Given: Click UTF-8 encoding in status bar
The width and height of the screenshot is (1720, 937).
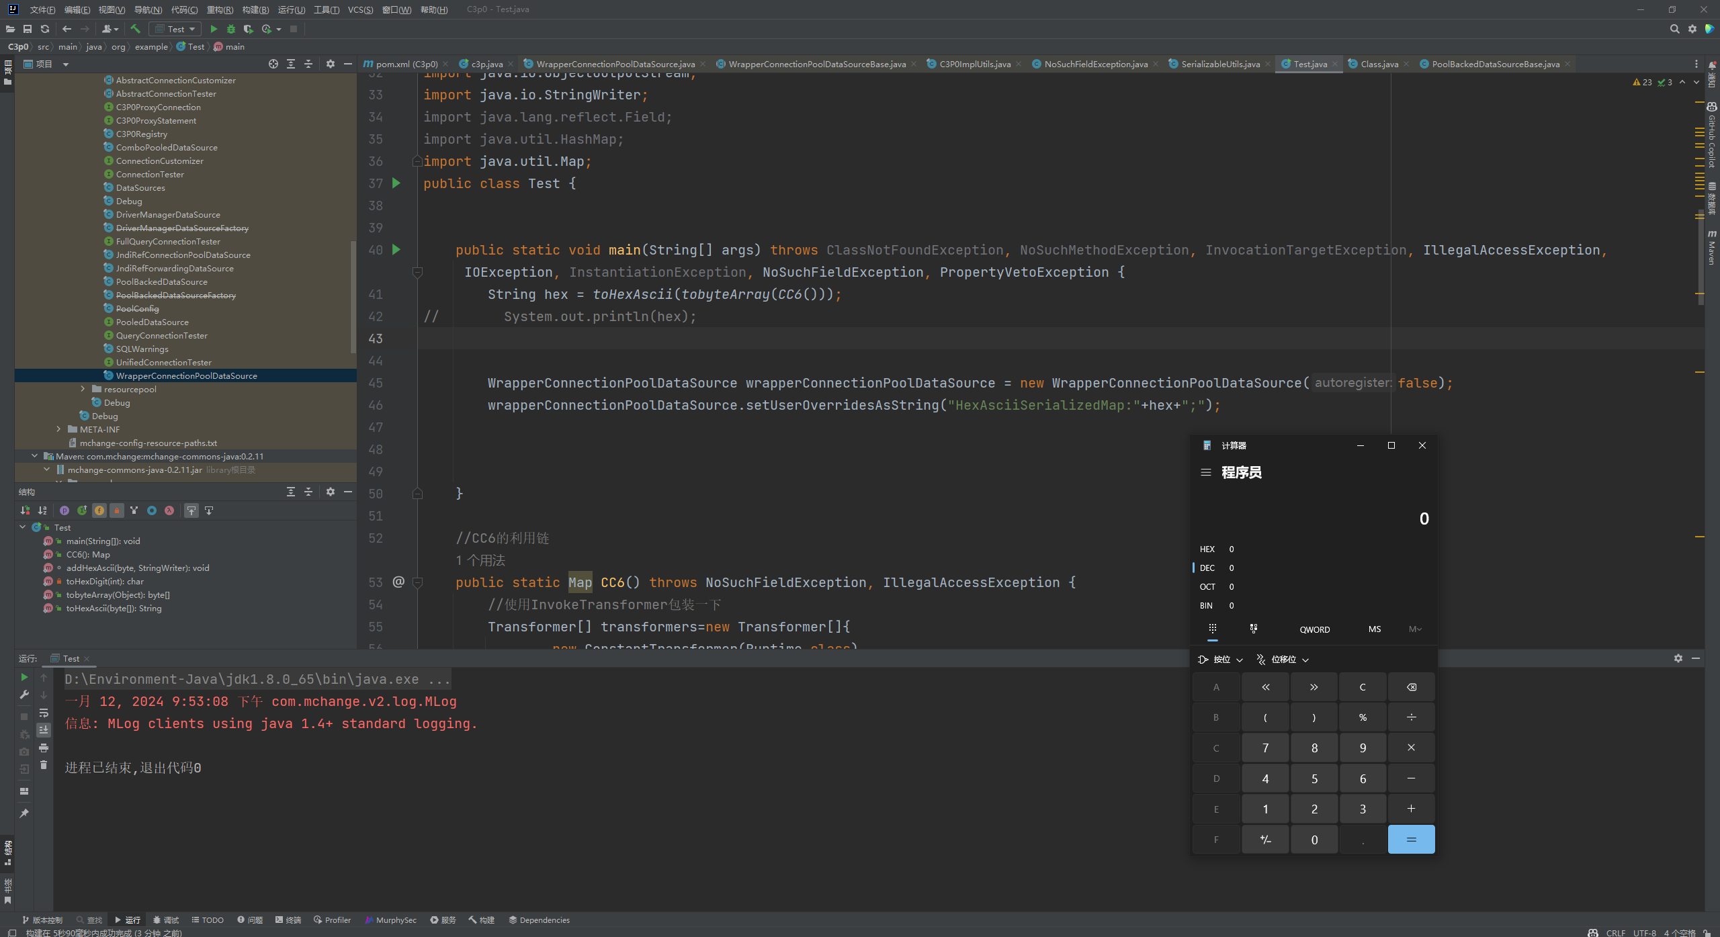Looking at the screenshot, I should tap(1645, 932).
